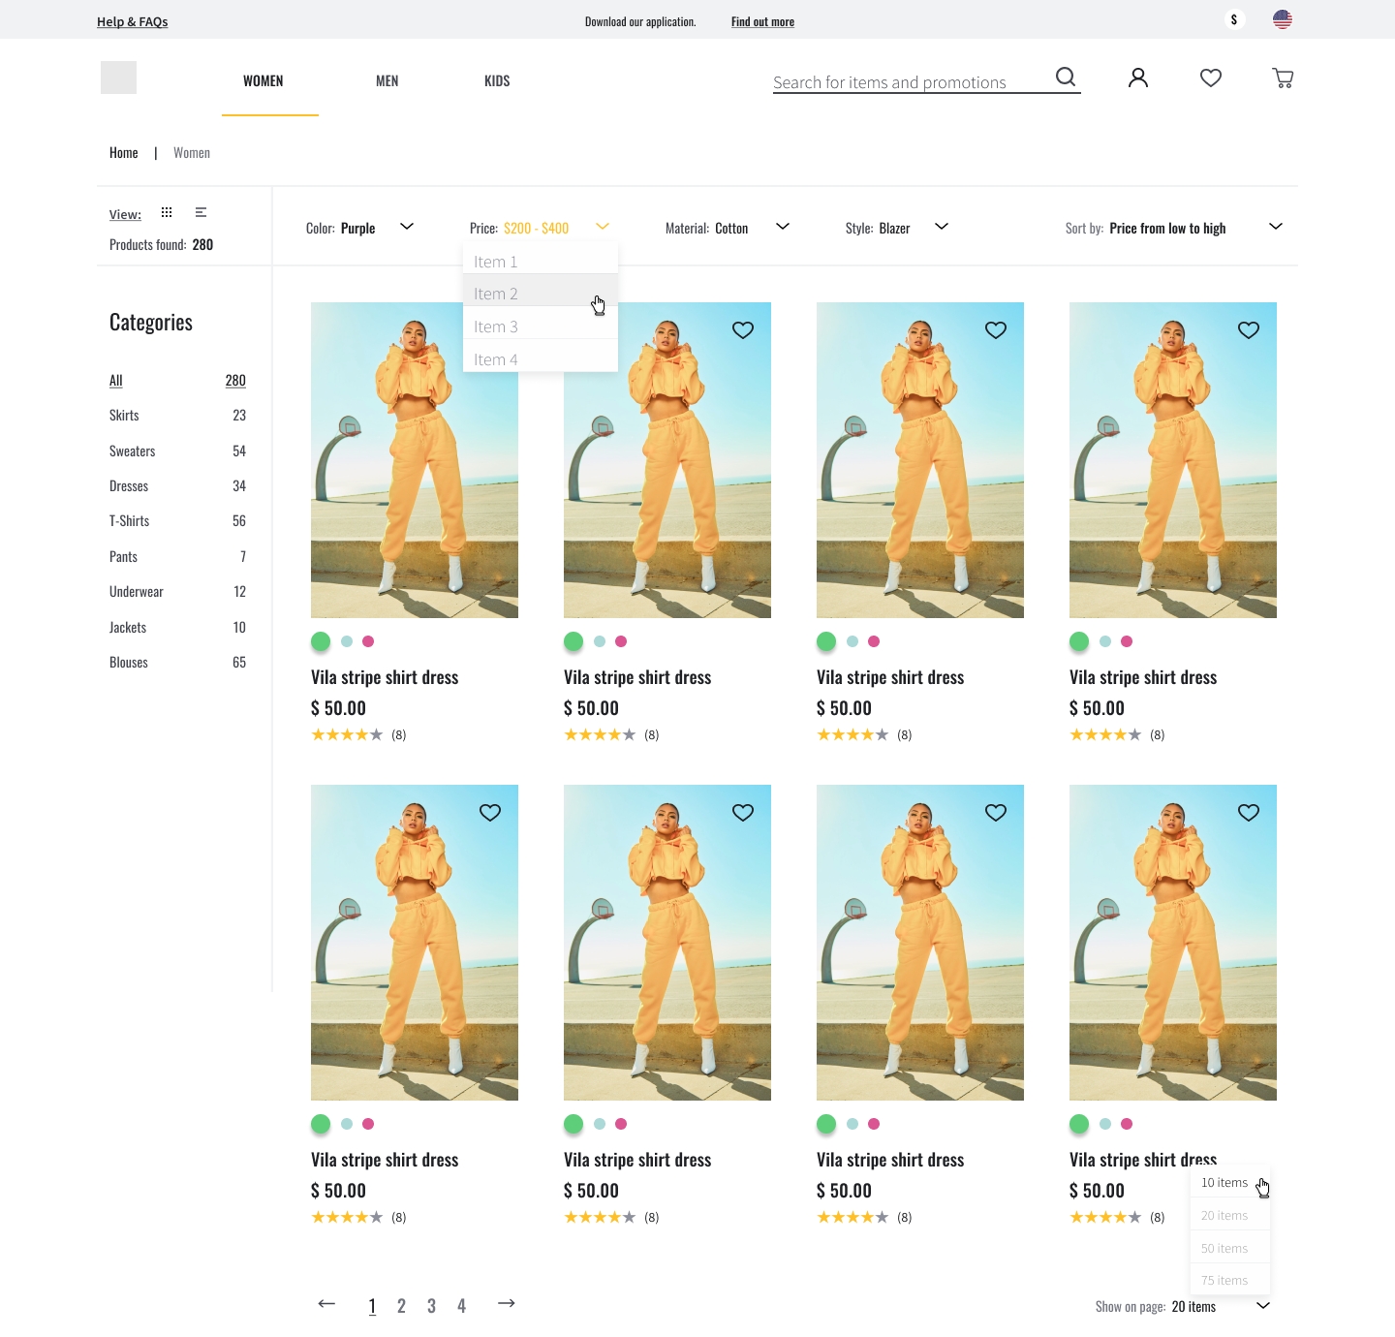This screenshot has width=1395, height=1337.
Task: Open Help & FAQs link
Action: click(x=133, y=21)
